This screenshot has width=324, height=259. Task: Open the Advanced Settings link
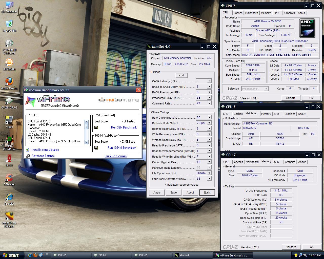pos(43,156)
